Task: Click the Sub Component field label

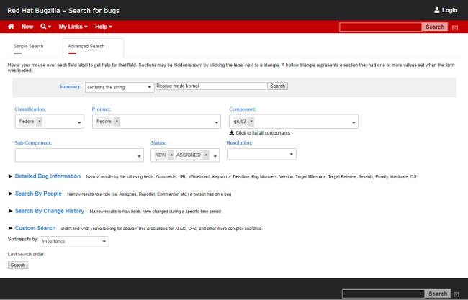Action: [33, 143]
